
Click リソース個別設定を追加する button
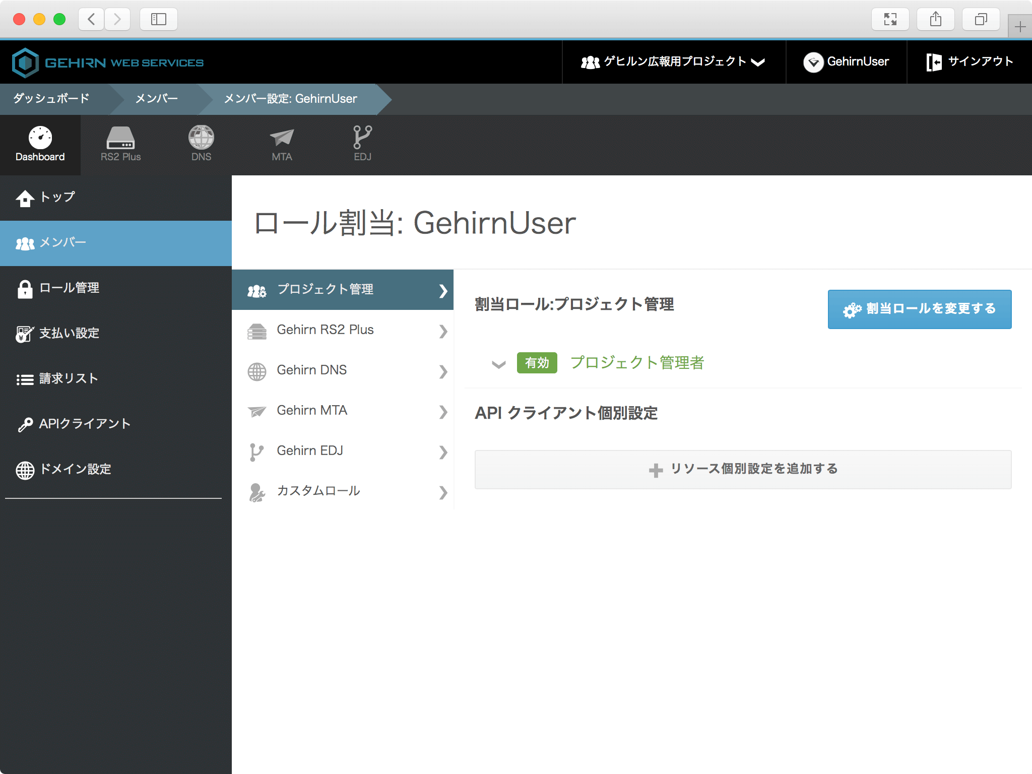pyautogui.click(x=743, y=469)
